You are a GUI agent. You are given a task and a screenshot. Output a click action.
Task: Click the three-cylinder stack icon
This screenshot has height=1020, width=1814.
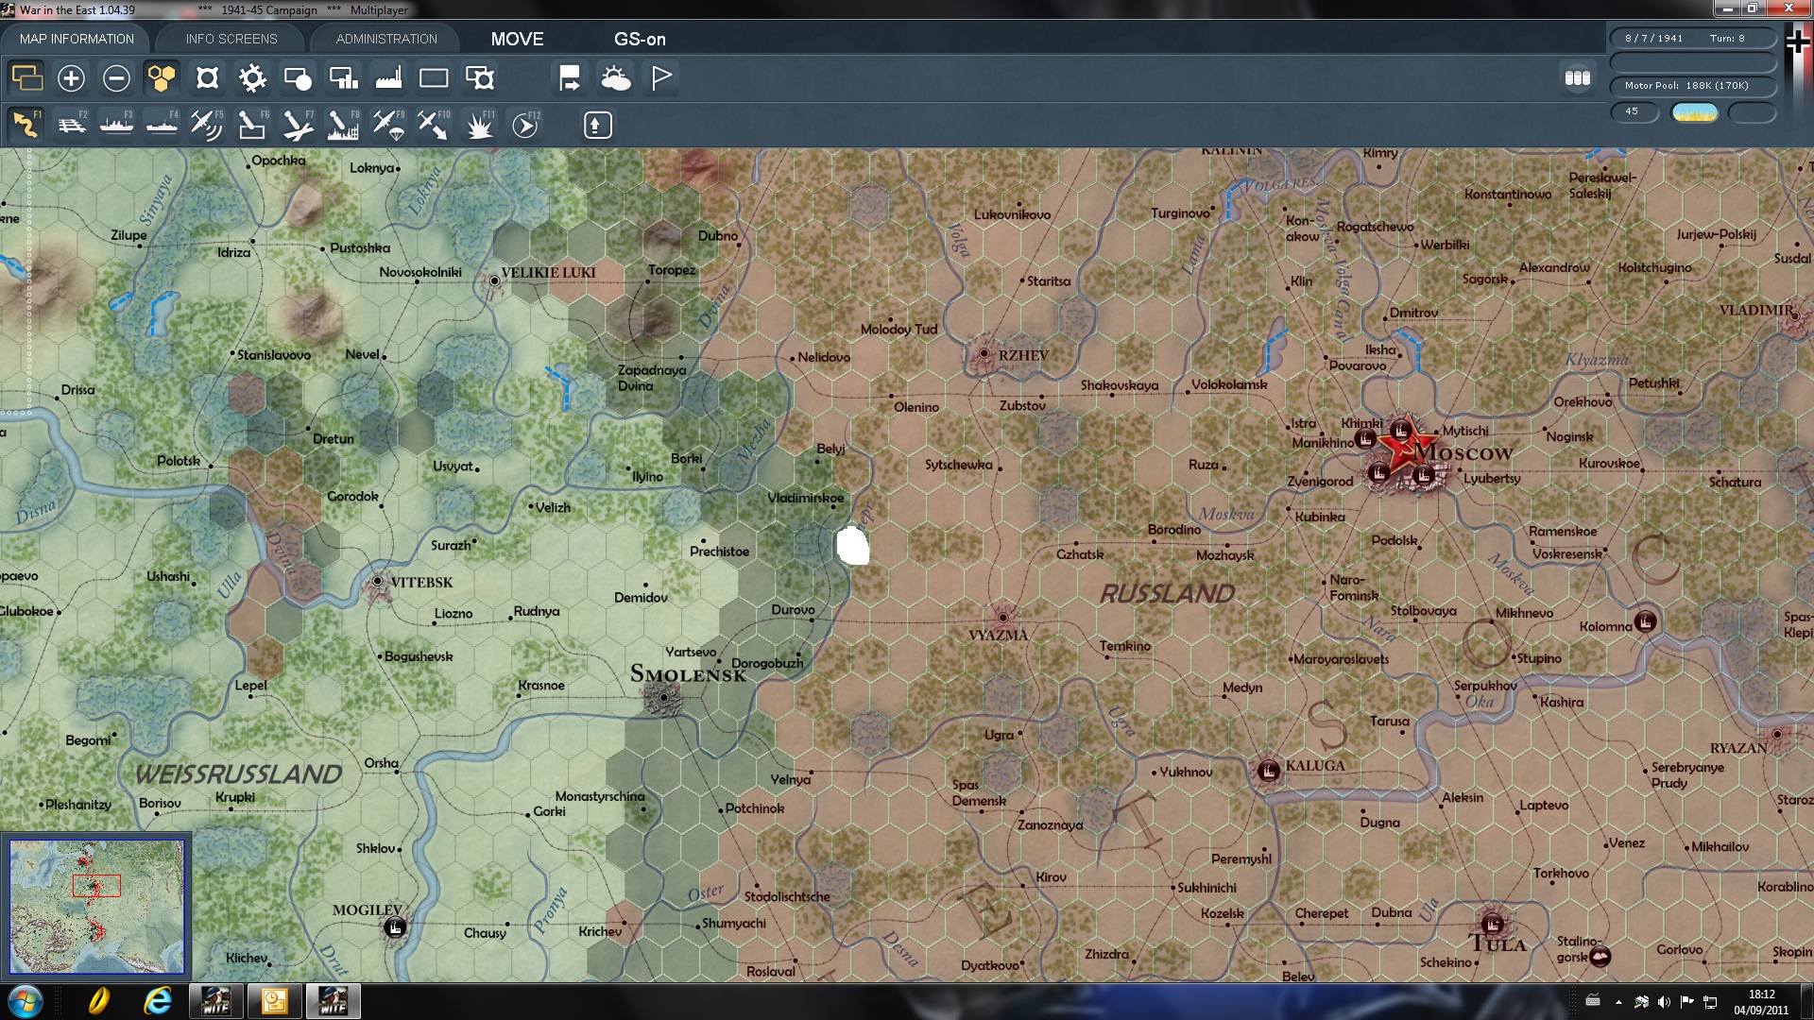[x=1577, y=77]
